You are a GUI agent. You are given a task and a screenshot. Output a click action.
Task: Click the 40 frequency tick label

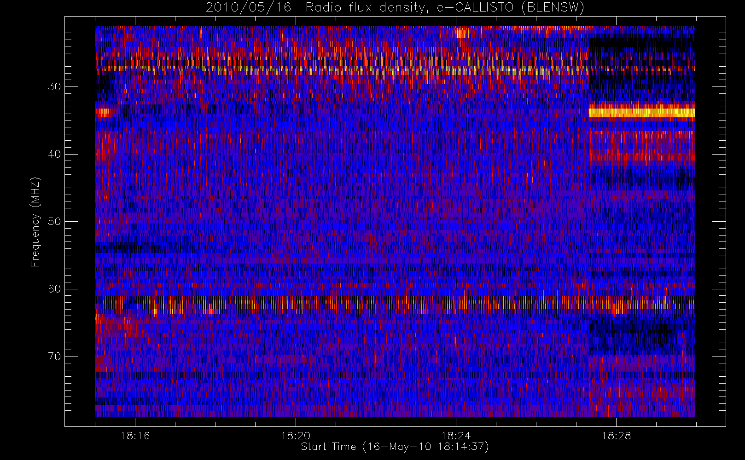[x=54, y=154]
